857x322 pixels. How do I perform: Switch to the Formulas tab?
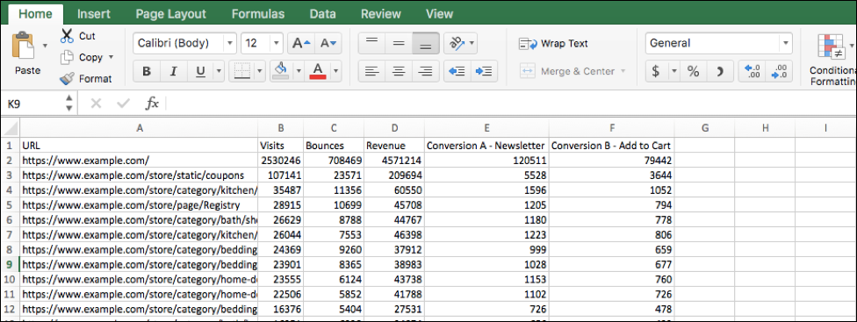pyautogui.click(x=258, y=14)
